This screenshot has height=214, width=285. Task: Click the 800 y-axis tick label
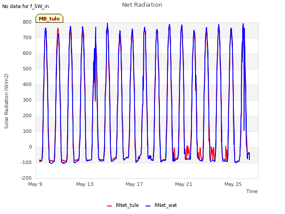pyautogui.click(x=27, y=22)
